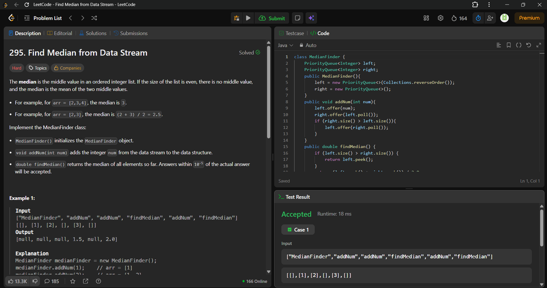Click the purple AI sparkle icon

(x=311, y=18)
